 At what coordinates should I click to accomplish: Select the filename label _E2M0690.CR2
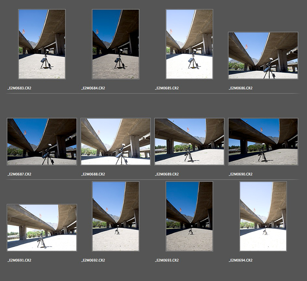click(241, 174)
